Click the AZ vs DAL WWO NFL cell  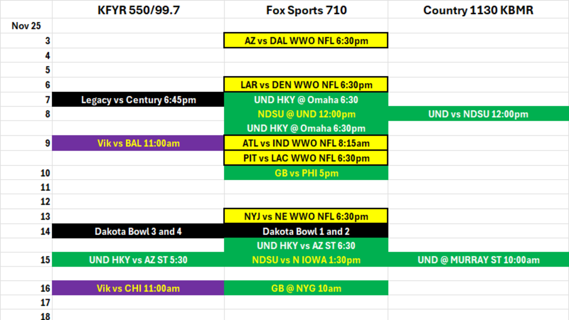point(306,41)
